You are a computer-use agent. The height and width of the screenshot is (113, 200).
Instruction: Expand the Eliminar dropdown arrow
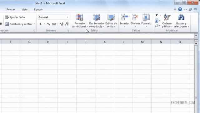[x=135, y=26]
